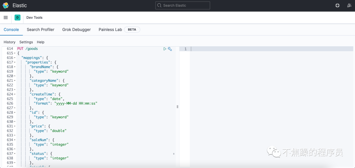Focus the Search Elastic field

[x=183, y=6]
